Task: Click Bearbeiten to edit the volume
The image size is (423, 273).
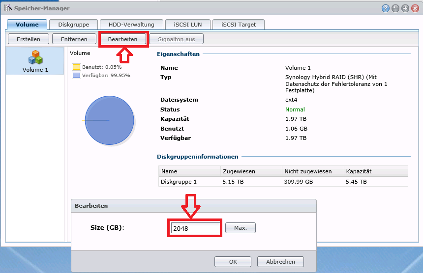Action: click(123, 39)
